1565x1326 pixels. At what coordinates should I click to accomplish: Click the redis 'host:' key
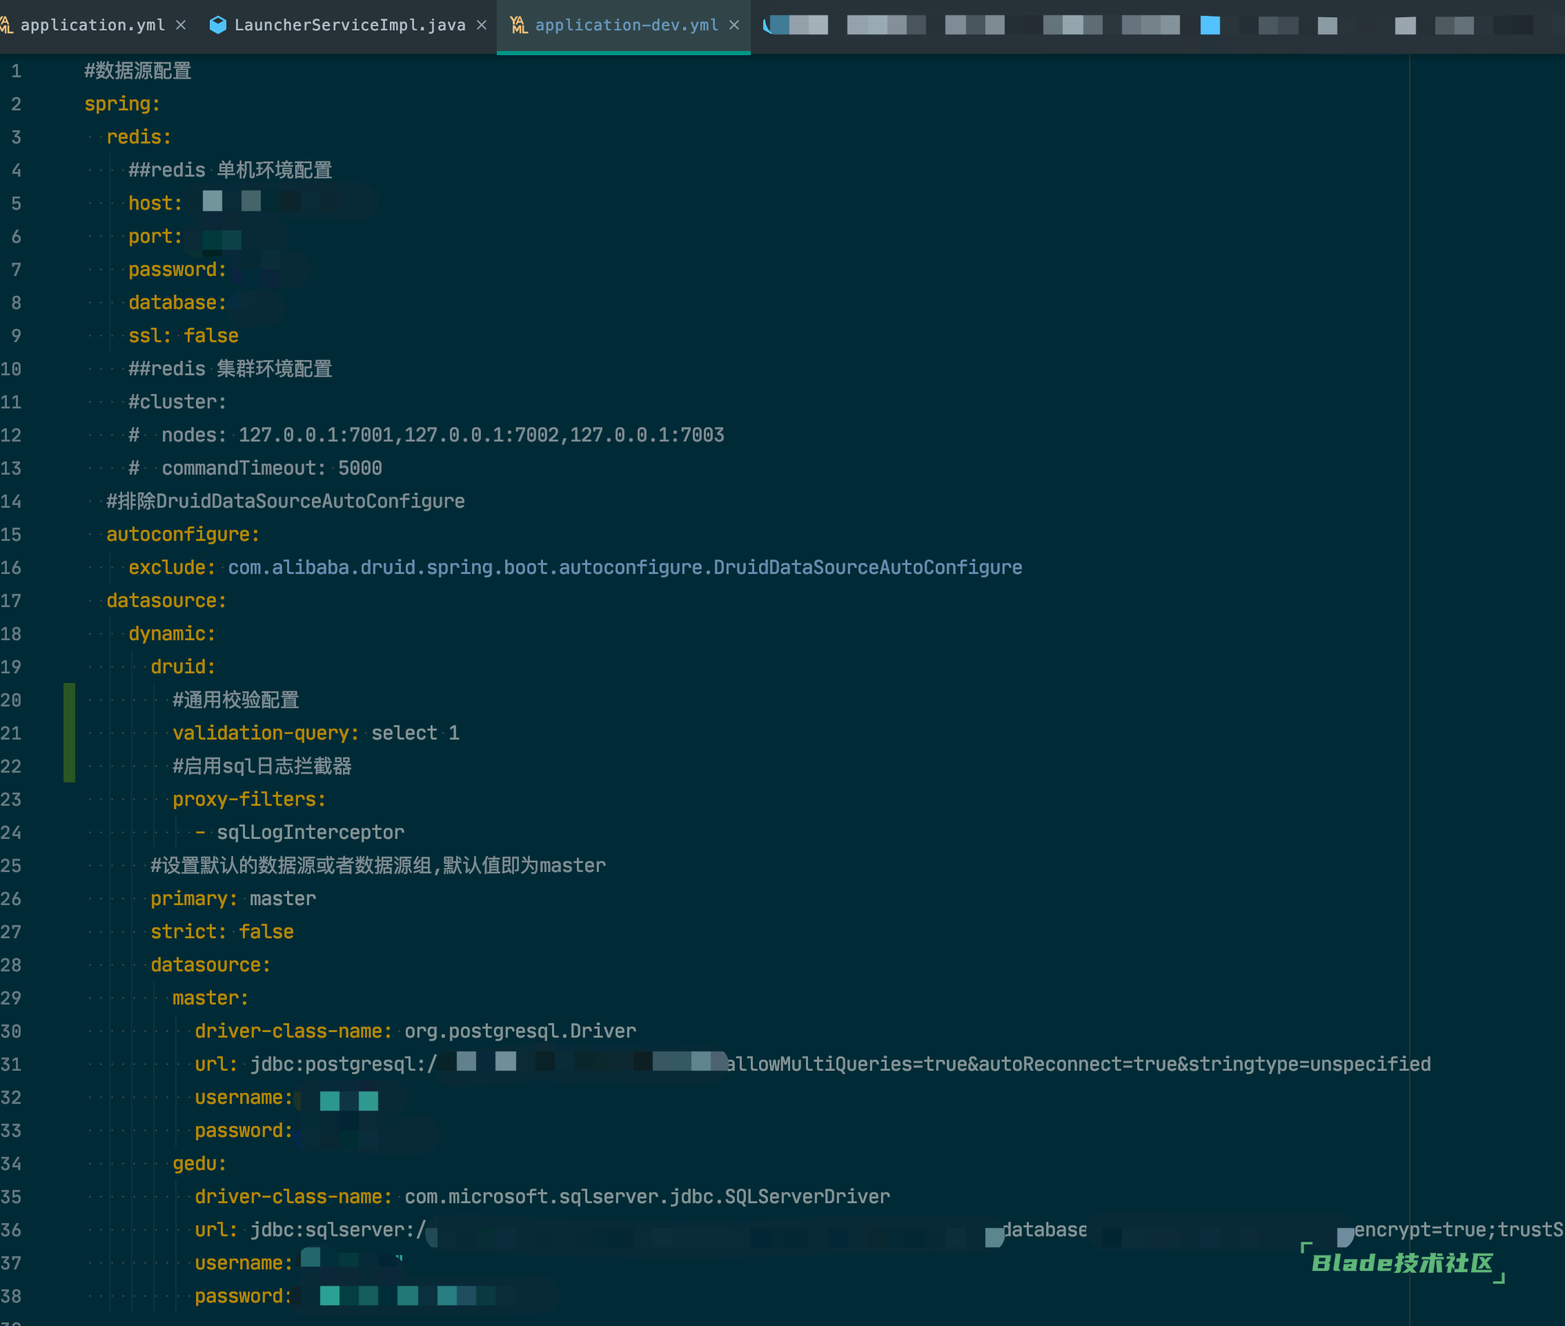[x=155, y=203]
